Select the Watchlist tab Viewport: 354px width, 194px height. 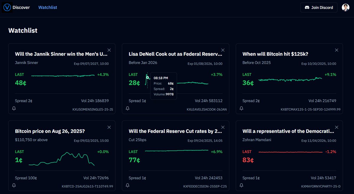pos(47,7)
